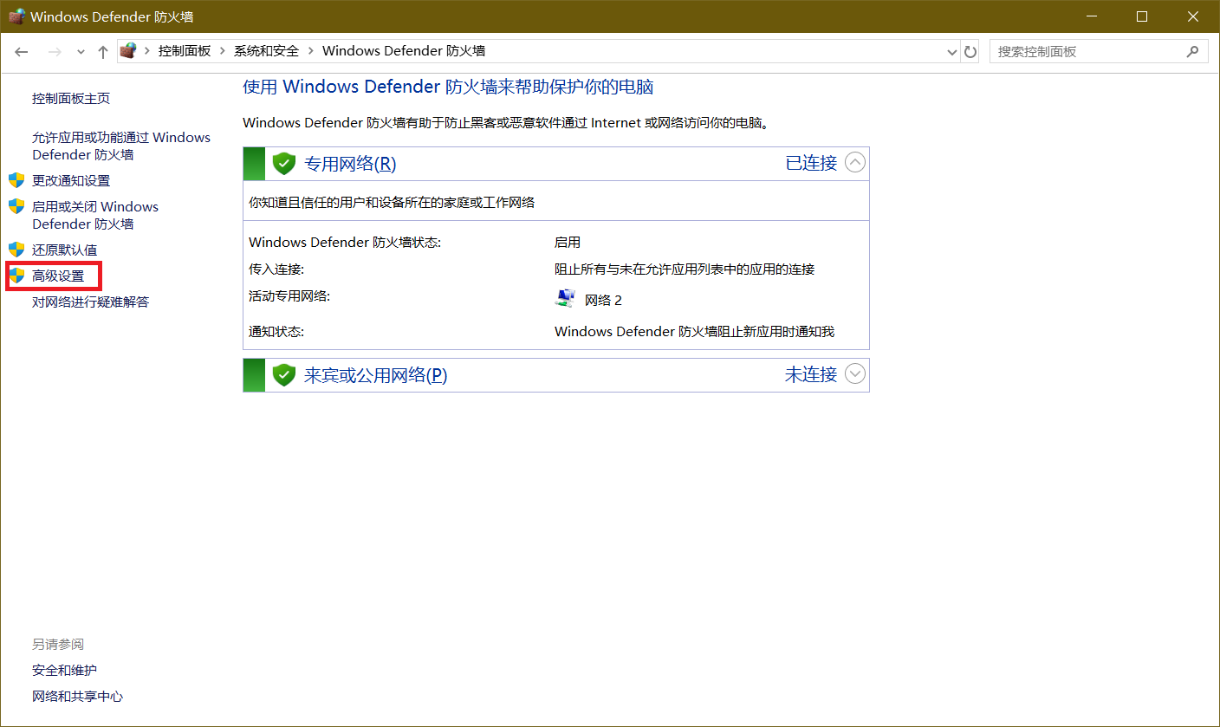Click the refresh button beside address bar
This screenshot has width=1220, height=727.
970,52
